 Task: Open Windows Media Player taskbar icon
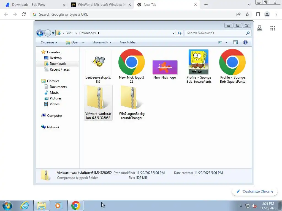click(58, 206)
